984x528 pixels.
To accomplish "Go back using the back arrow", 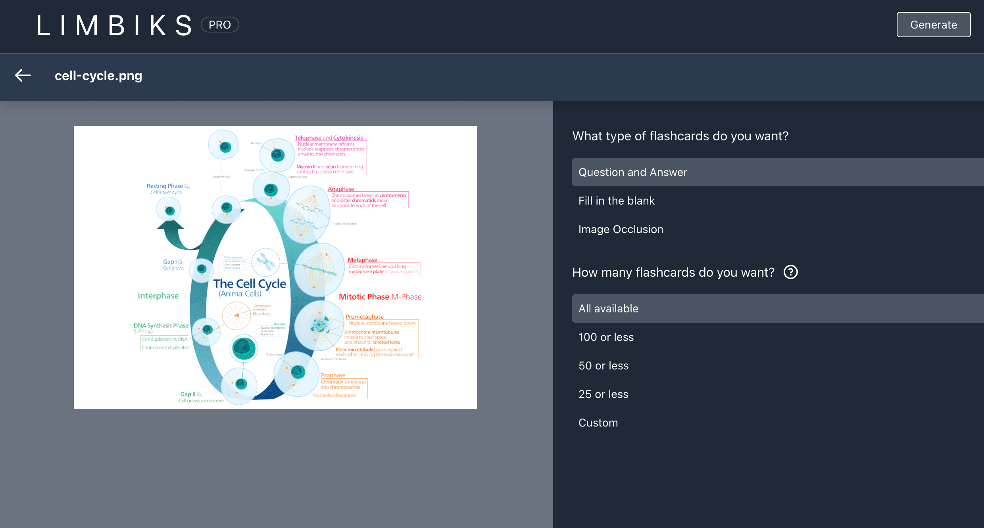I will (x=23, y=75).
